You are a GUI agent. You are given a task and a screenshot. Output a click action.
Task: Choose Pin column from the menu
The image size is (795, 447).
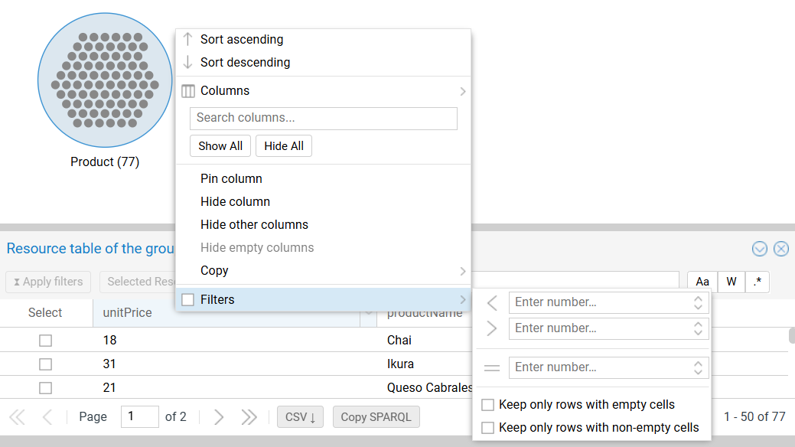pos(231,178)
